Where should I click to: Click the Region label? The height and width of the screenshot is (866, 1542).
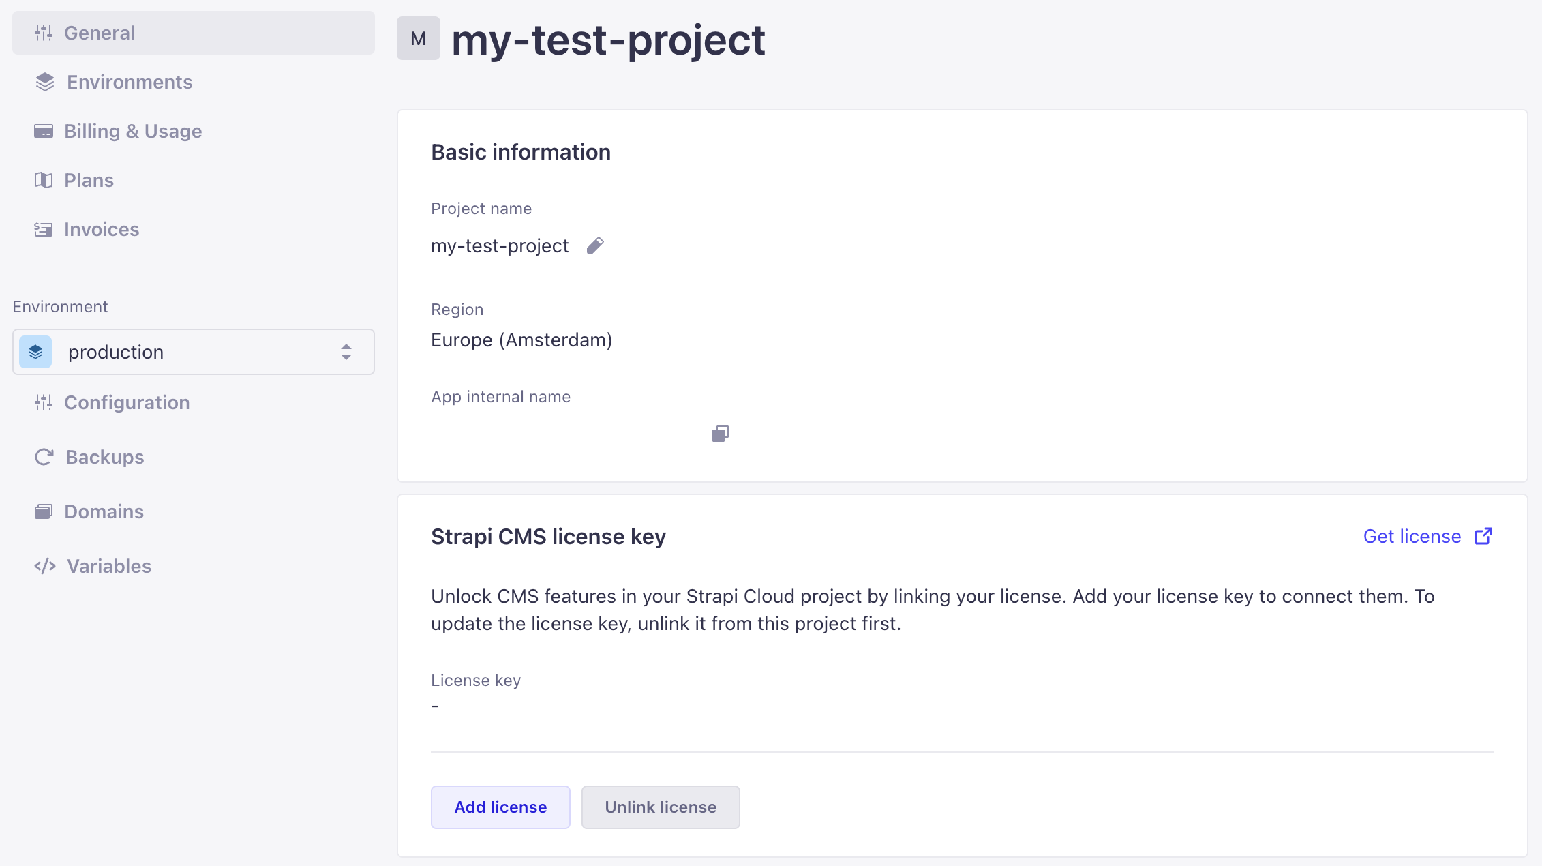(x=457, y=310)
